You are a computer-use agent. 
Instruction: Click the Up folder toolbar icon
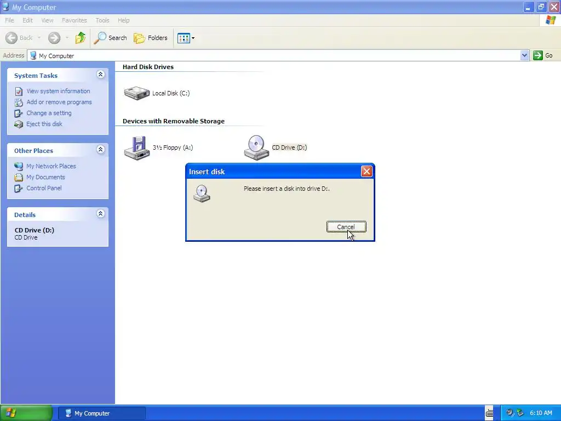(x=81, y=38)
